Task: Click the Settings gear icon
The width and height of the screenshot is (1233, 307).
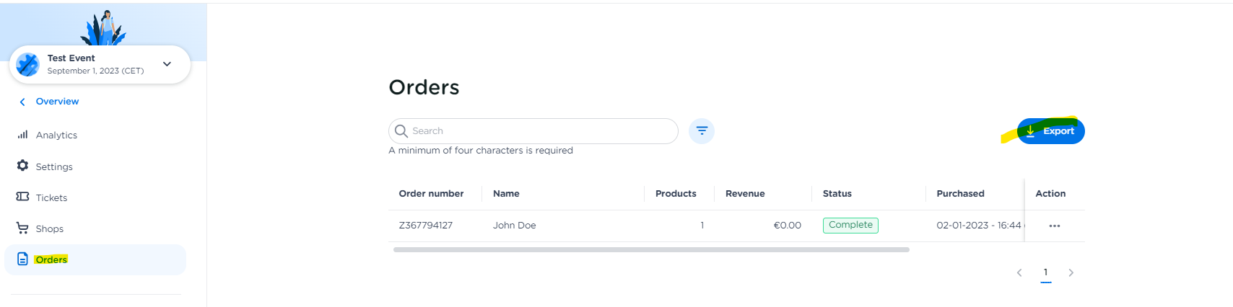Action: pos(22,166)
